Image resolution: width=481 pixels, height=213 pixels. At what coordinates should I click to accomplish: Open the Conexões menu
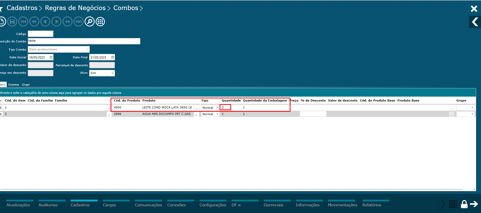pos(177,205)
